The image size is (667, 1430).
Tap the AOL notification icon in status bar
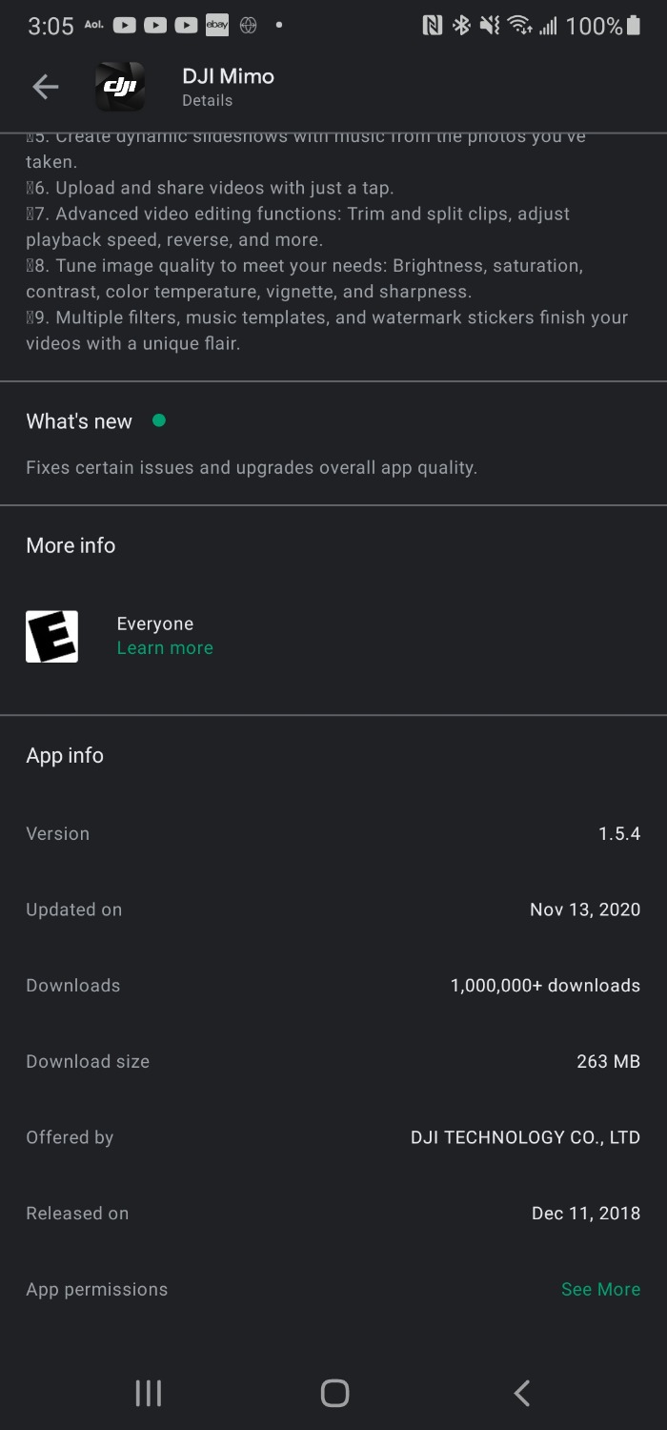tap(92, 25)
